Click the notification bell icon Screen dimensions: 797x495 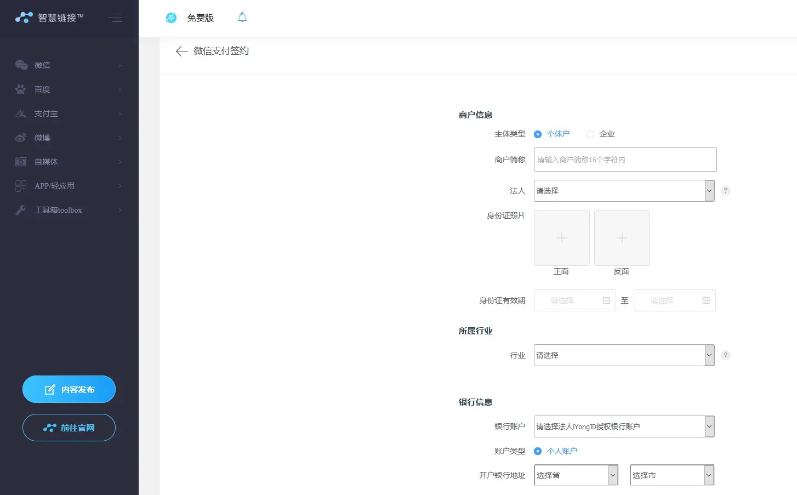242,18
